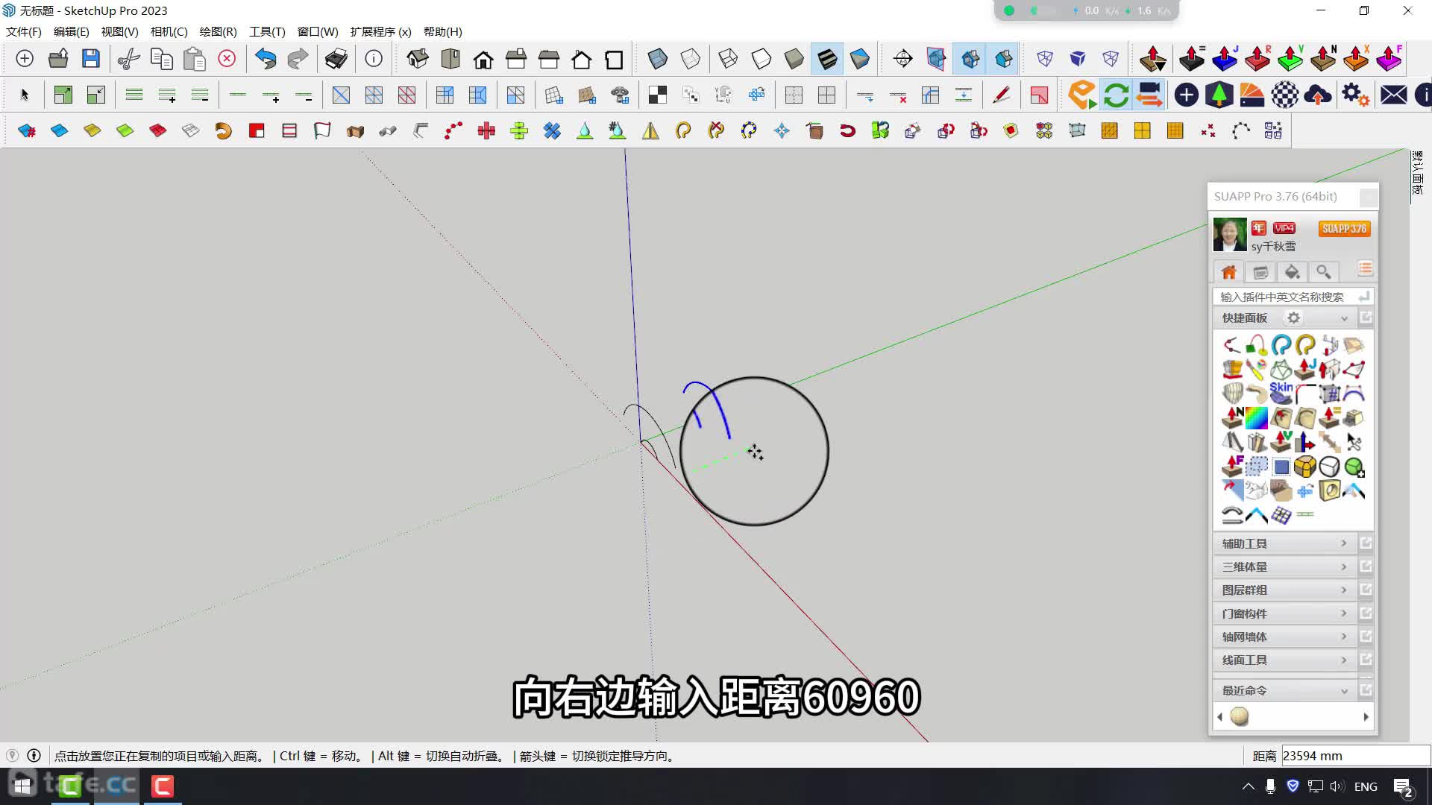Expand the 辅助工具 section
Screen dimensions: 1432x805
pos(1284,543)
